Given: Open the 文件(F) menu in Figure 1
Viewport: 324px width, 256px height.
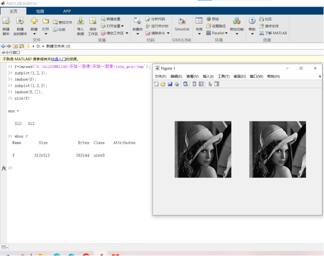Looking at the screenshot, I should tap(161, 76).
